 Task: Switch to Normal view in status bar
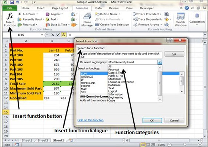pos(143,145)
